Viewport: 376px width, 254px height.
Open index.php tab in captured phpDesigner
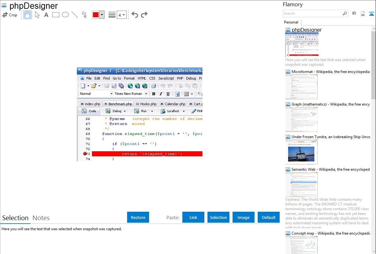click(x=91, y=104)
